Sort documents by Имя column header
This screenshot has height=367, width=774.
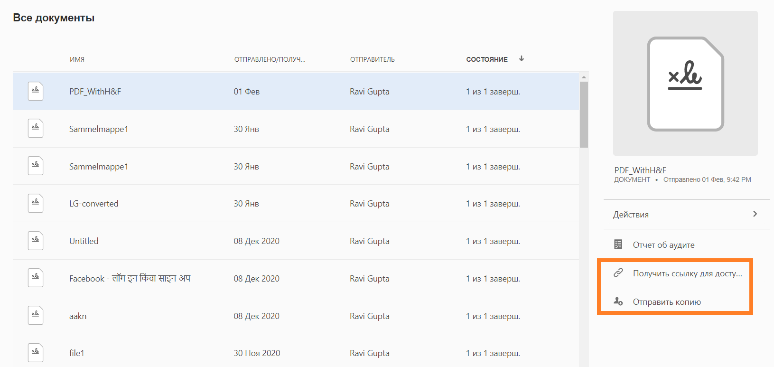[x=77, y=59]
